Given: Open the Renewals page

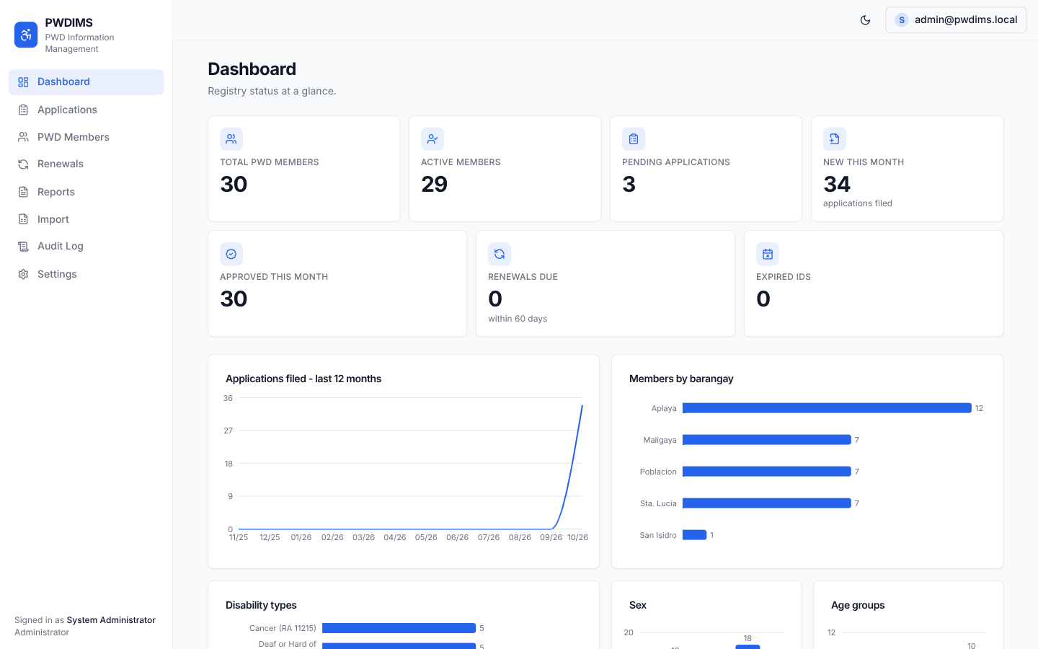Looking at the screenshot, I should pyautogui.click(x=86, y=164).
